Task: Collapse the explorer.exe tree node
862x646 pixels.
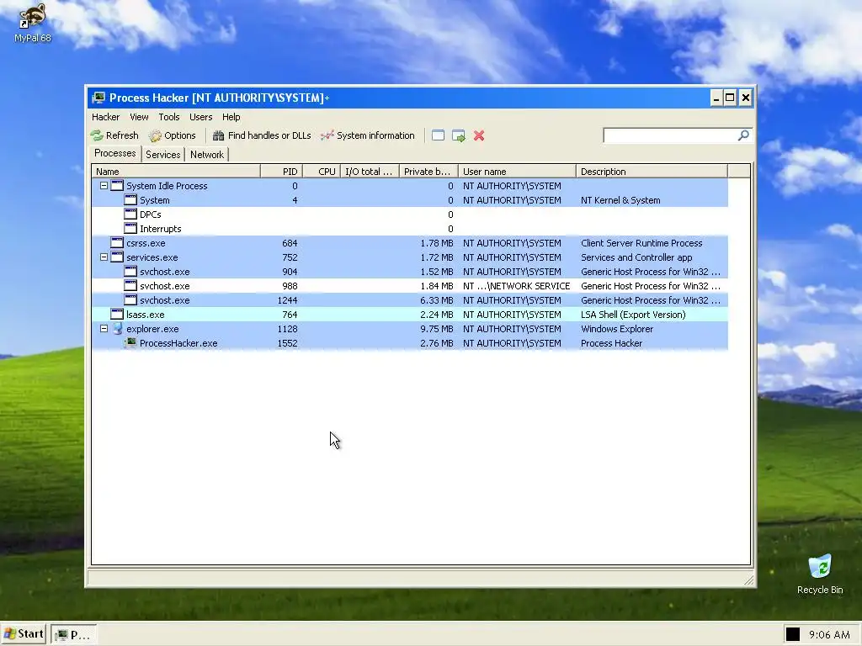Action: [x=104, y=329]
